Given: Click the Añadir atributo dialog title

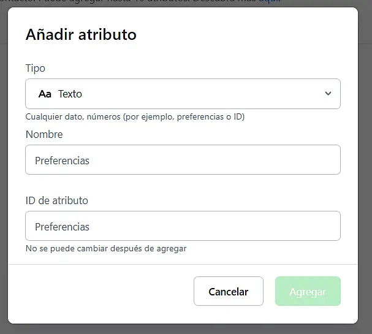Looking at the screenshot, I should (81, 35).
